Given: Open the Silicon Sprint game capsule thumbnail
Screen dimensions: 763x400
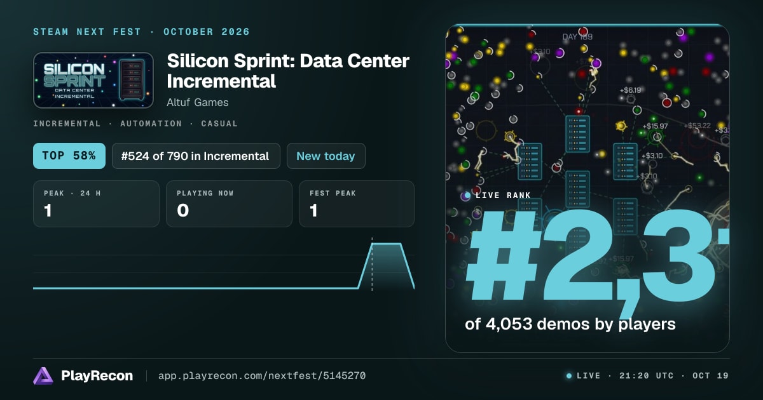Looking at the screenshot, I should coord(93,80).
